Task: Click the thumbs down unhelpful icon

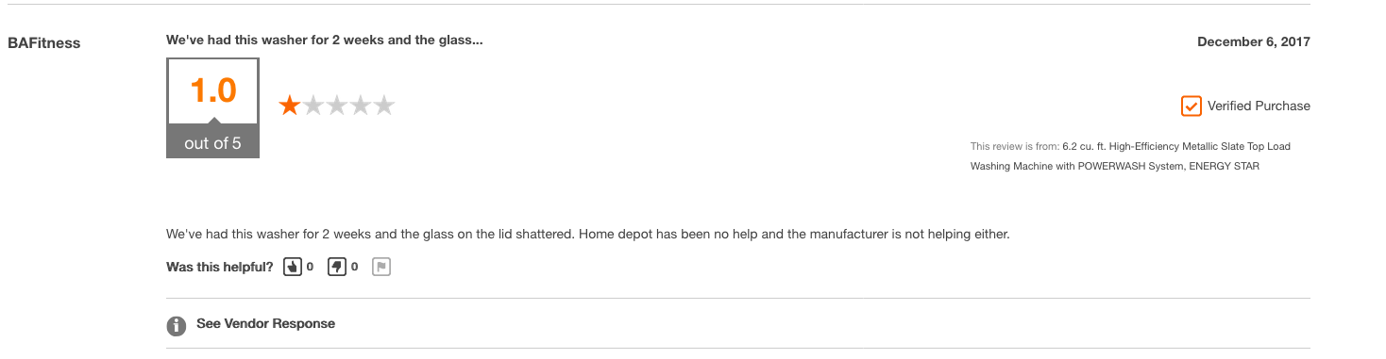Action: tap(337, 267)
